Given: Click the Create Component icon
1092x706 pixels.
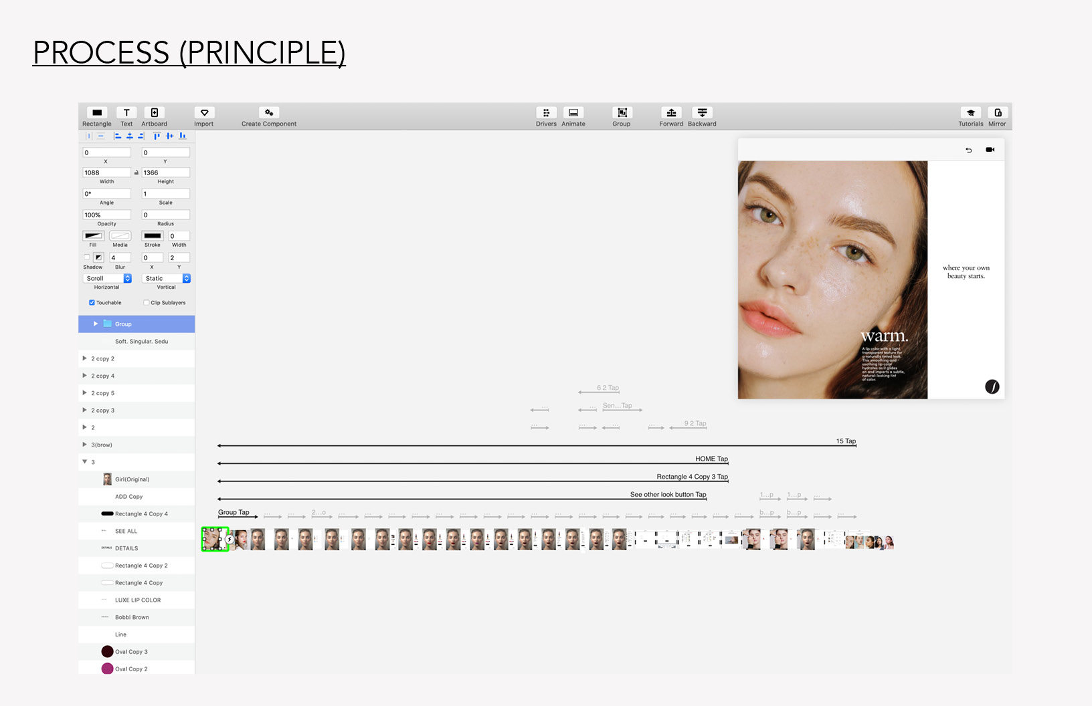Looking at the screenshot, I should [x=269, y=112].
